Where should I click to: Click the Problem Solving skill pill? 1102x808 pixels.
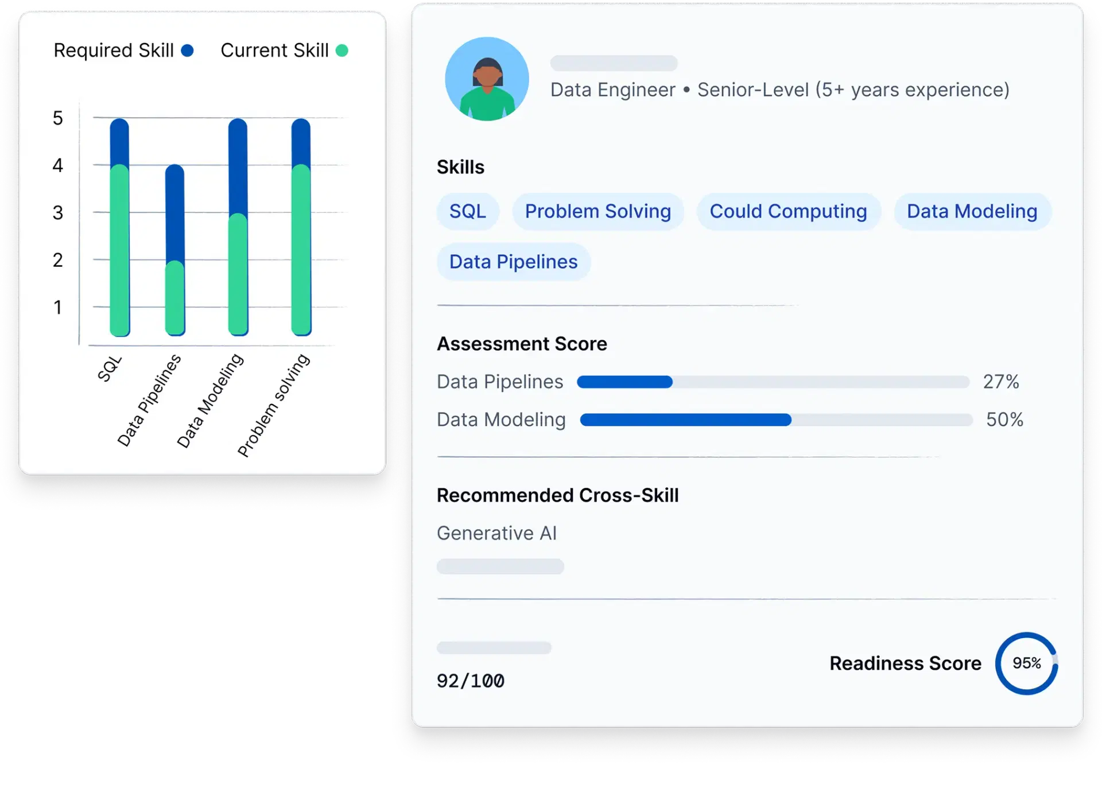(x=597, y=211)
